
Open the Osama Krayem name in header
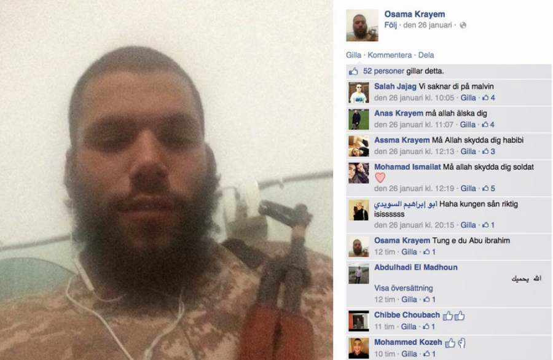pos(414,14)
